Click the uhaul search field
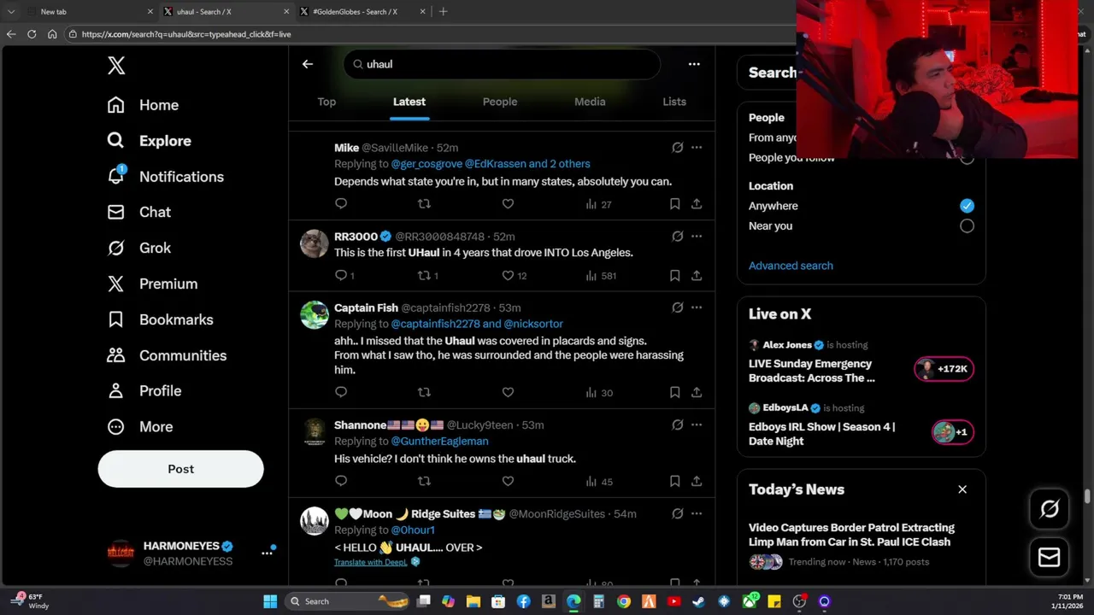 pos(502,64)
